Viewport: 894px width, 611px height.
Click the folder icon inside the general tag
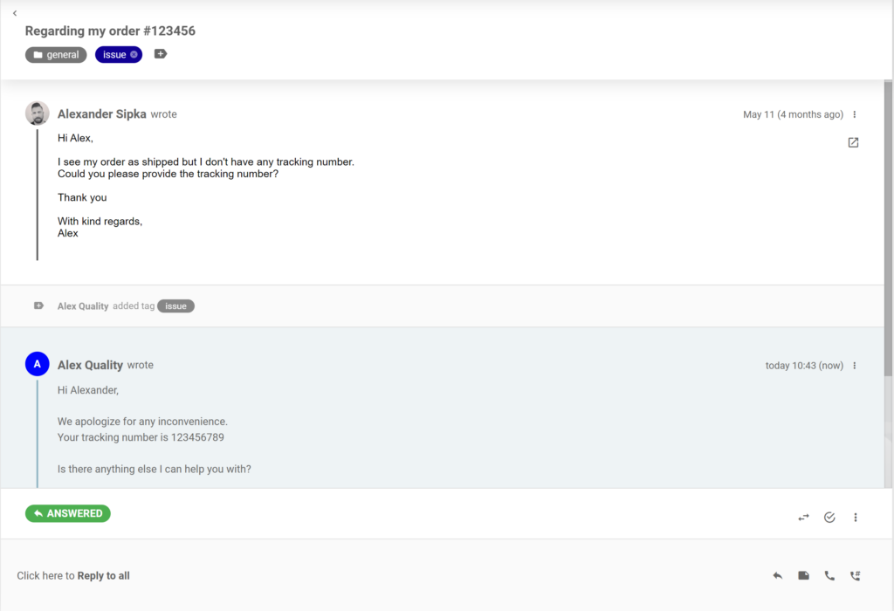pyautogui.click(x=37, y=54)
